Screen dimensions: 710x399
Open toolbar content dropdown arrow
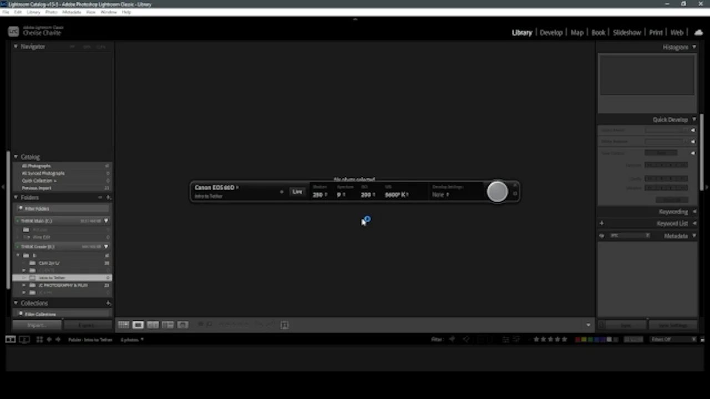click(x=589, y=325)
